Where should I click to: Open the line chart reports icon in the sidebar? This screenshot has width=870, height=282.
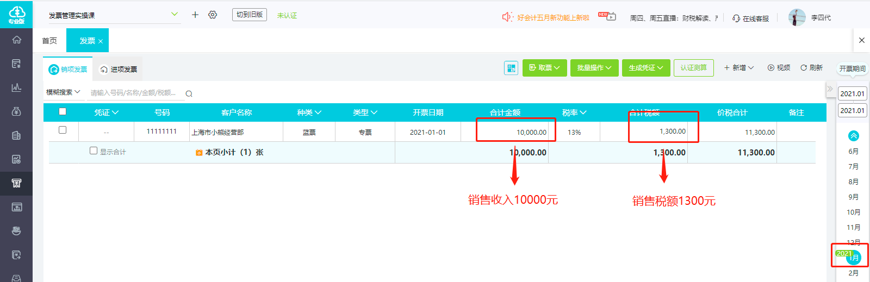[x=16, y=87]
